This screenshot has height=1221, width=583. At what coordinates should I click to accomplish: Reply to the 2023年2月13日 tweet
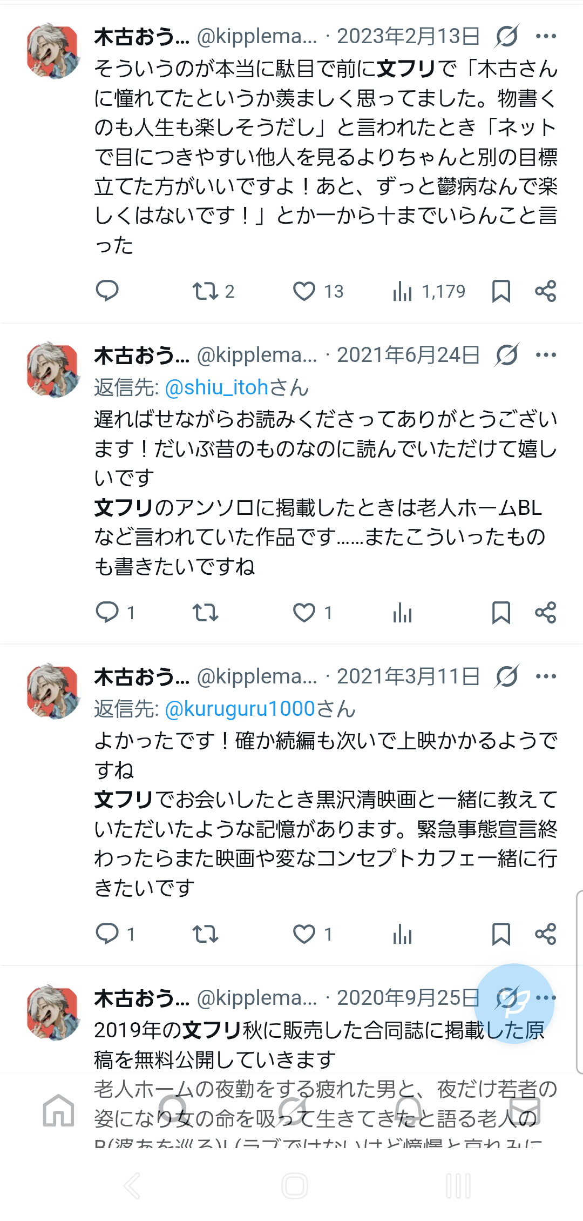tap(107, 291)
